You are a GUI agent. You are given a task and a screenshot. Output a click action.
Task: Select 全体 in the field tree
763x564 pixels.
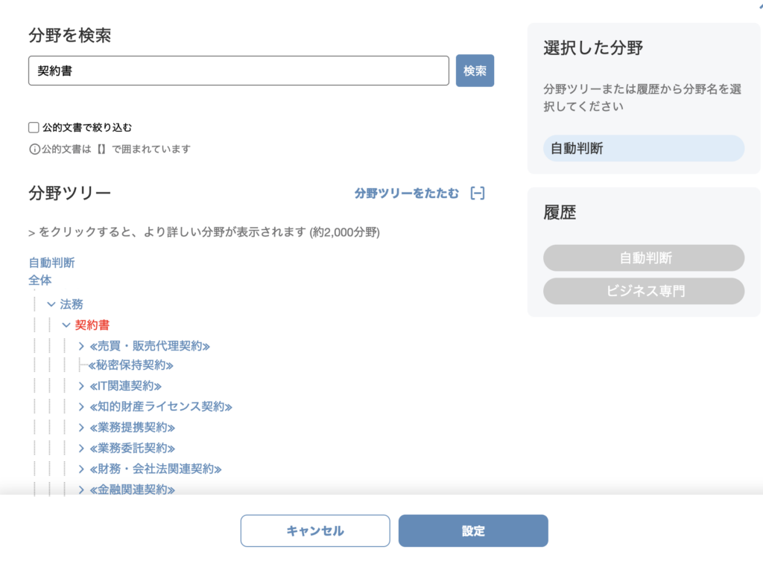point(40,281)
